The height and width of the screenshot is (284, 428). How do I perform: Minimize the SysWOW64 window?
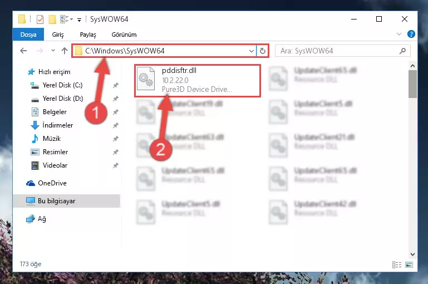coord(354,19)
